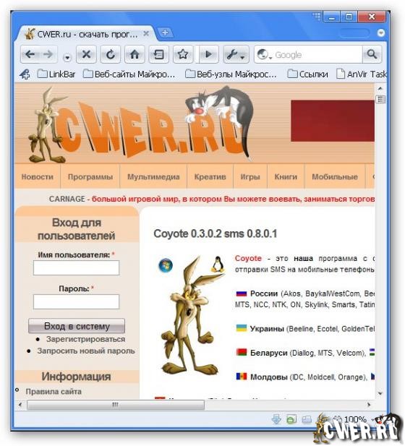Click the add bookmark icon on bookmarks bar
The image size is (405, 446).
[x=25, y=74]
